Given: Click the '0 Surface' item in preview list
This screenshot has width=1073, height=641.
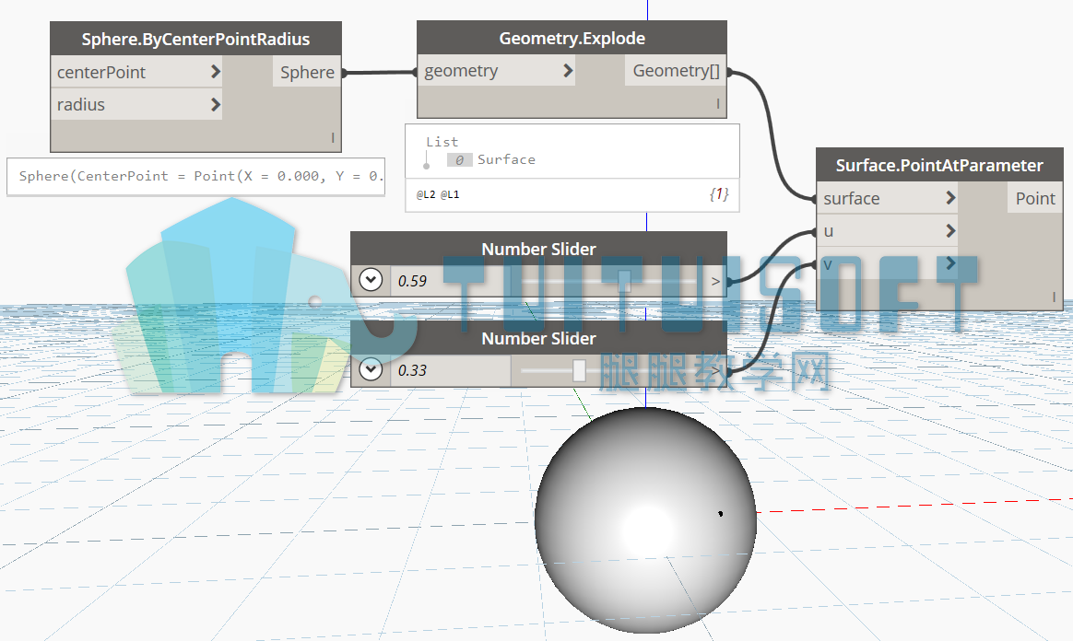Looking at the screenshot, I should [x=491, y=160].
